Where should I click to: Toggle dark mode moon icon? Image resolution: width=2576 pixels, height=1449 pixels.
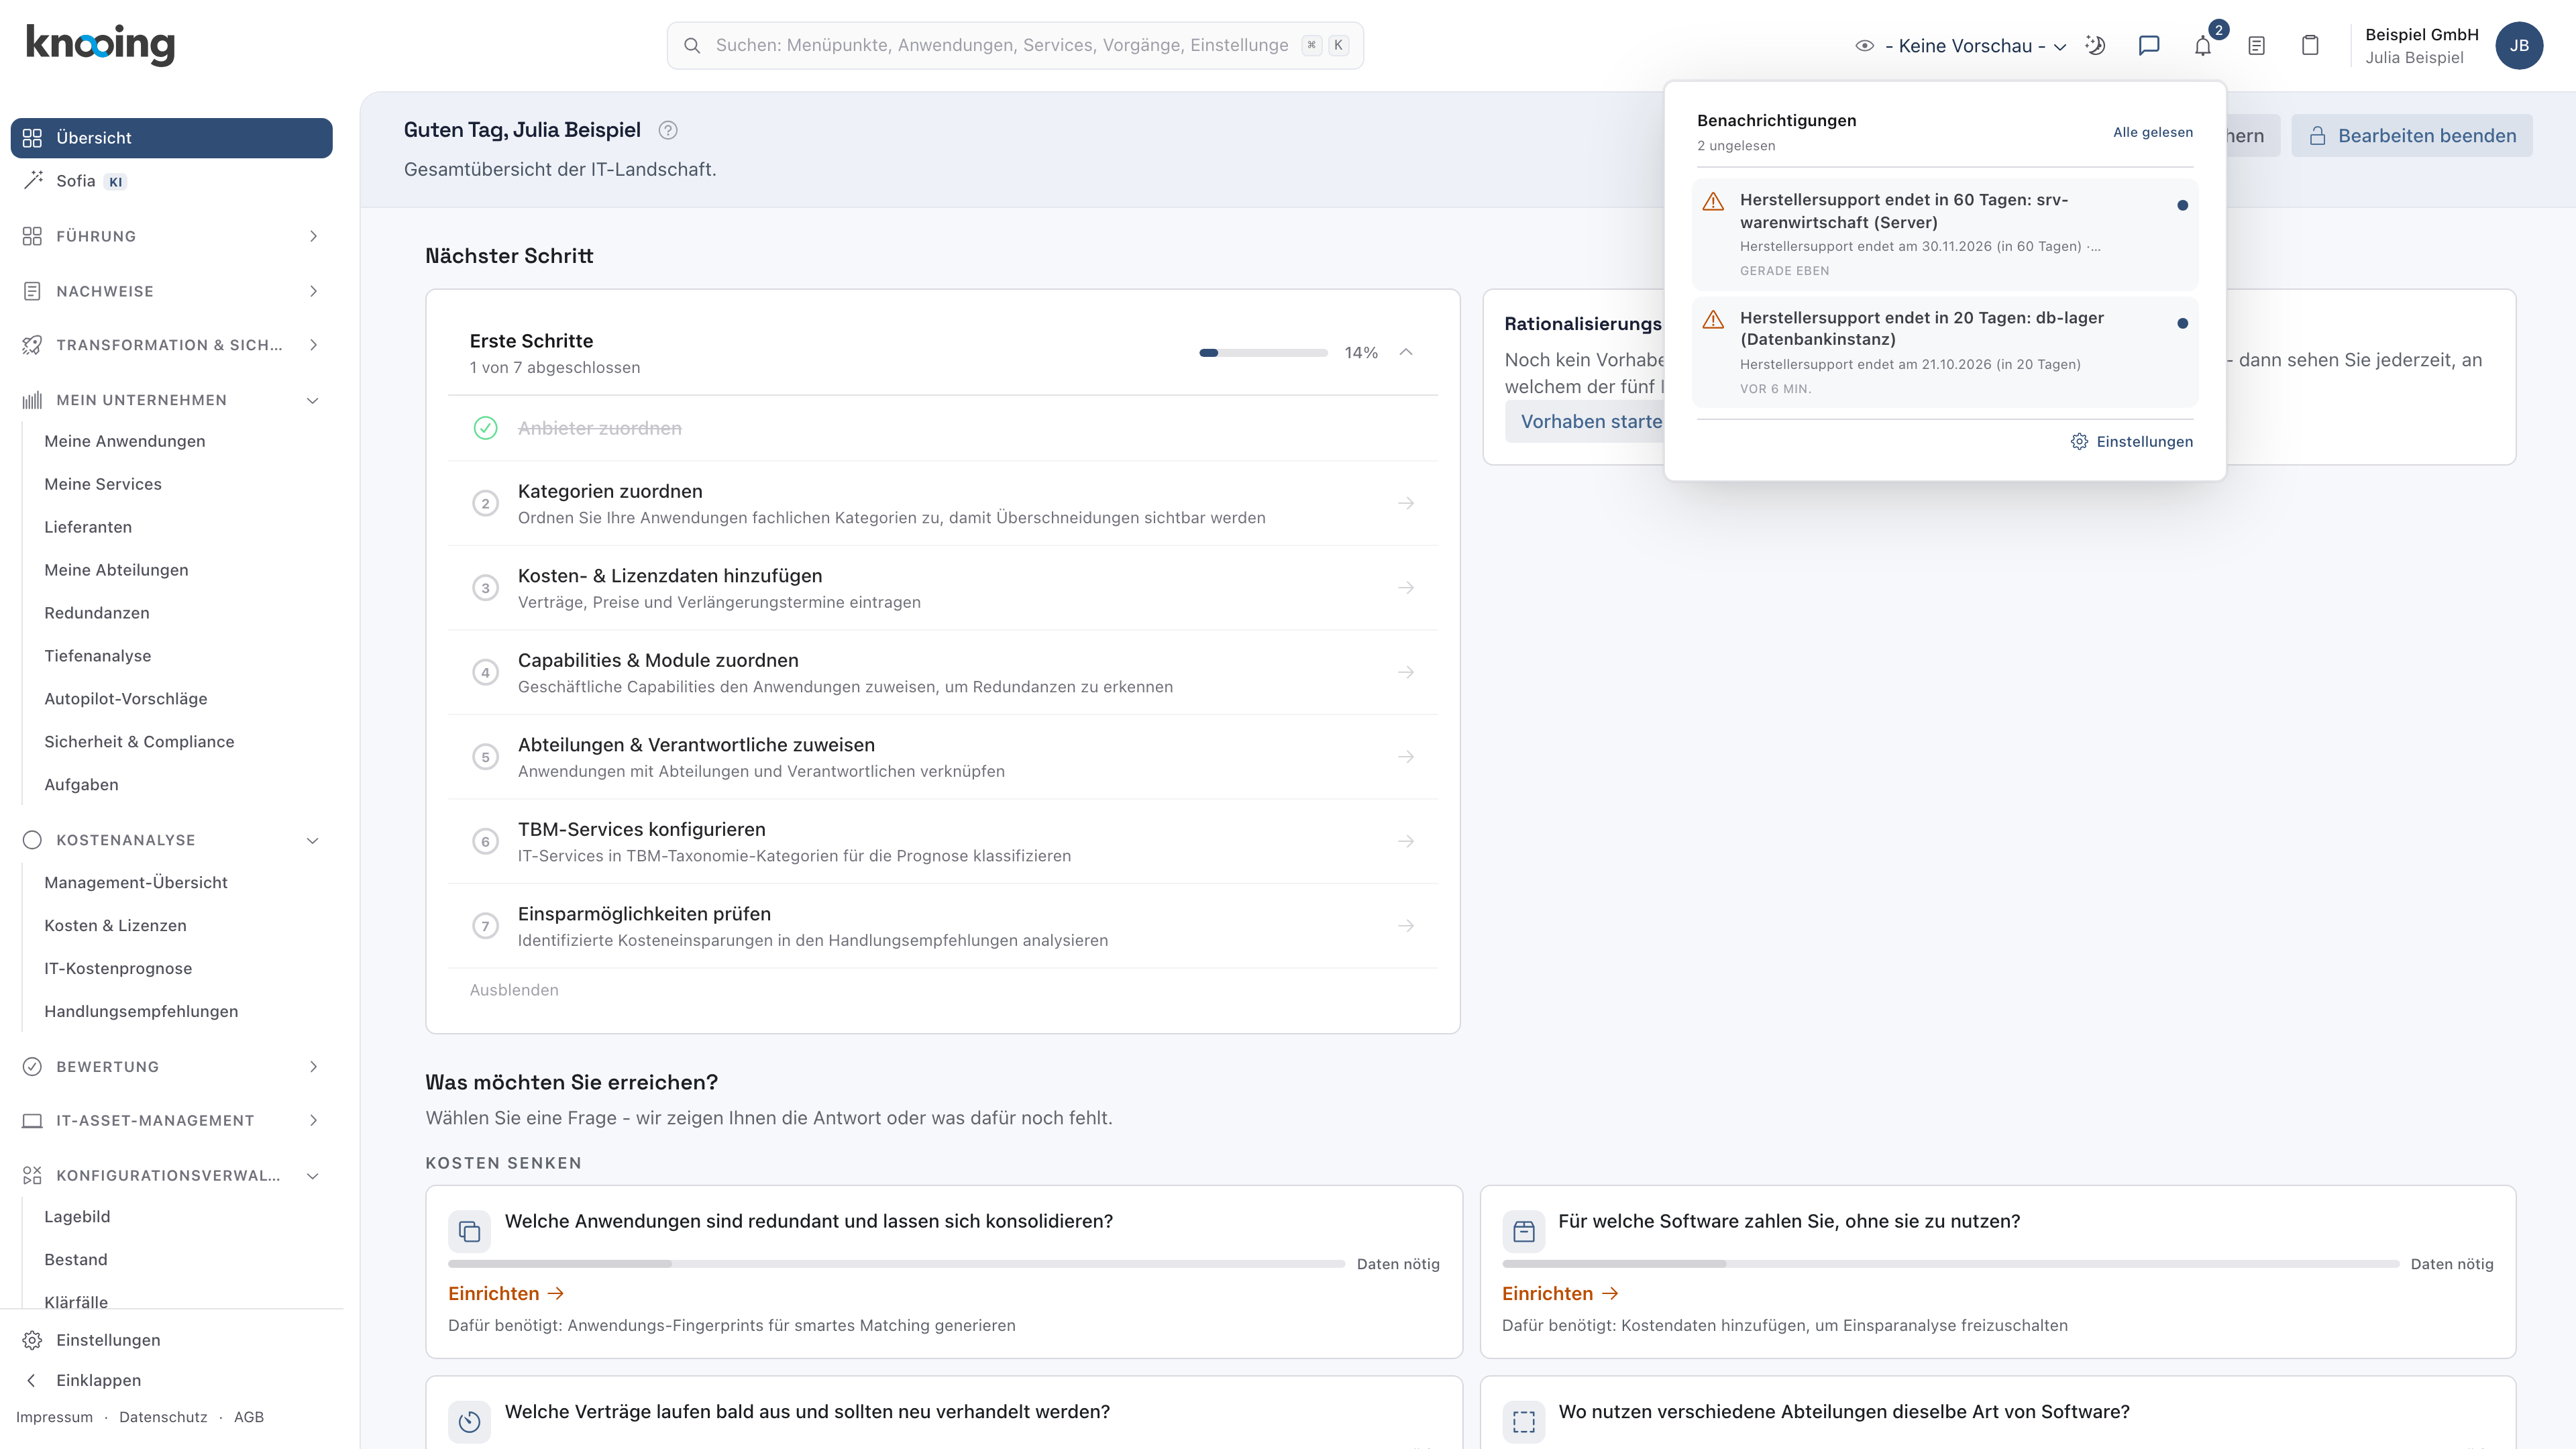coord(2095,46)
